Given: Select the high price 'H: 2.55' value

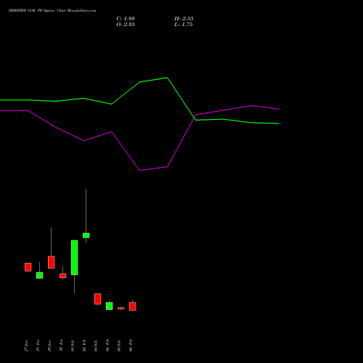Looking at the screenshot, I should (x=184, y=19).
